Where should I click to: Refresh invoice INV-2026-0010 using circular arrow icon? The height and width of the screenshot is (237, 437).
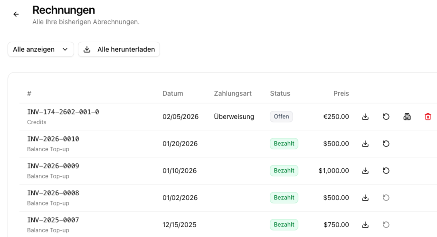(x=386, y=144)
